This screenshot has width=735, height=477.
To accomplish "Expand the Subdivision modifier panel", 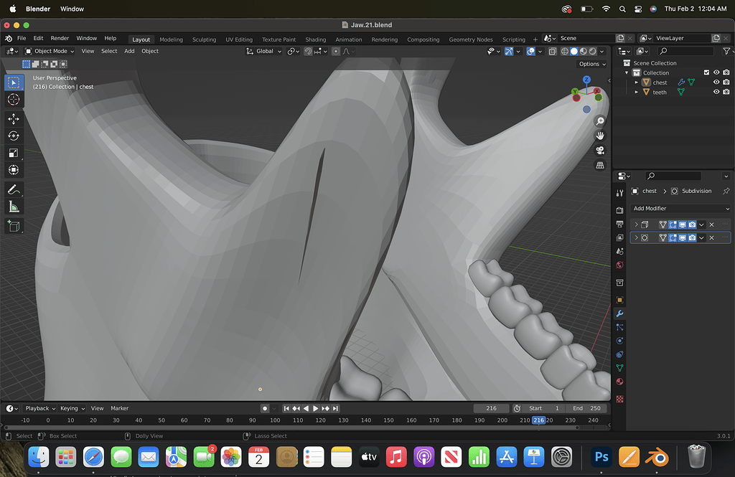I will pyautogui.click(x=636, y=238).
